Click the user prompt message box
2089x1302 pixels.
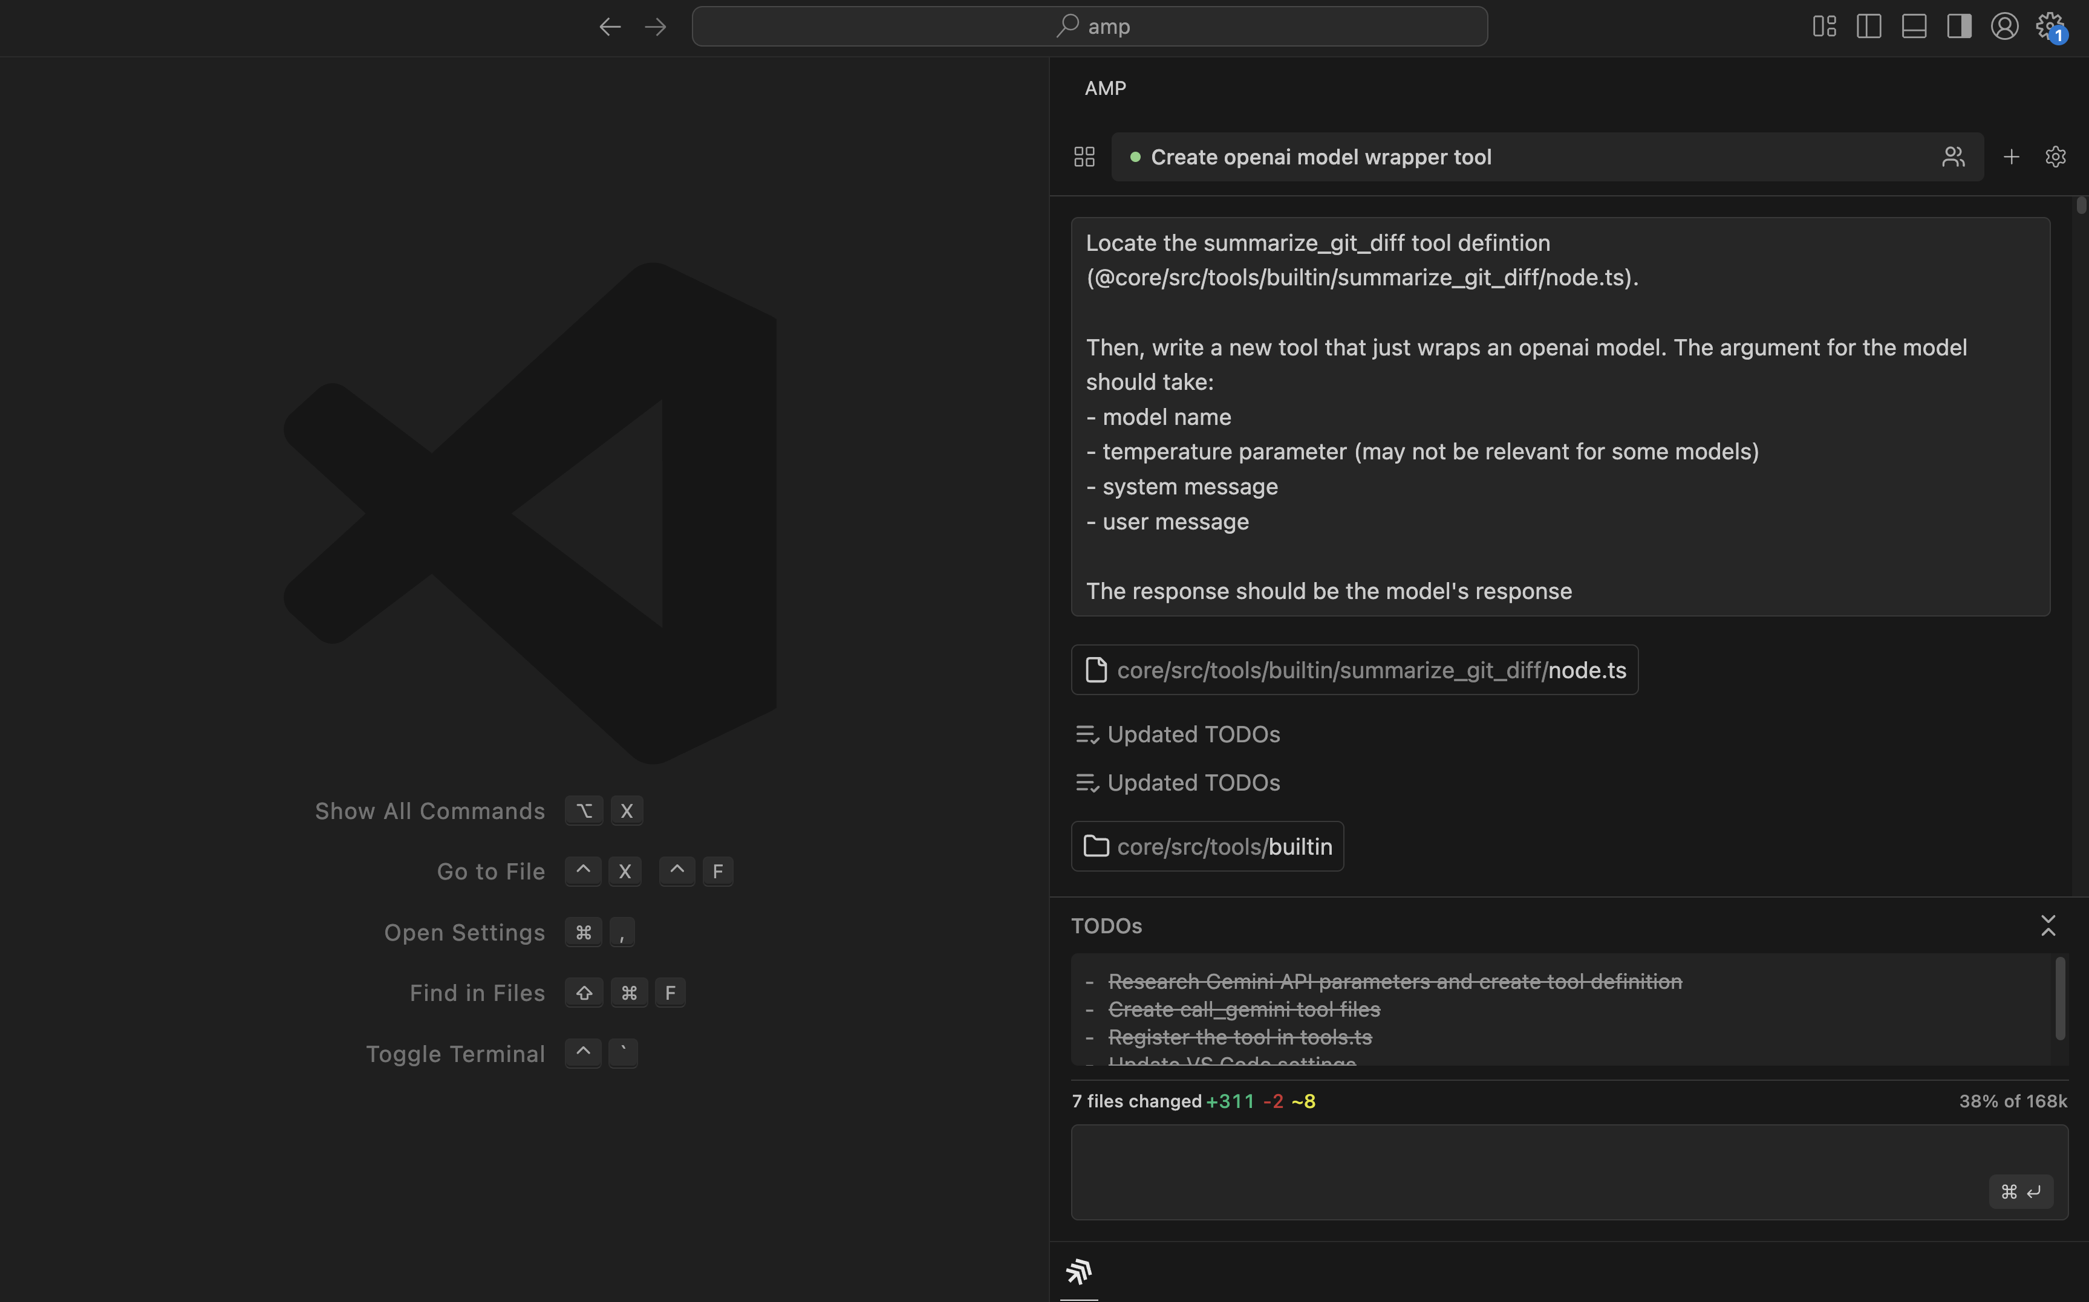(x=1560, y=417)
